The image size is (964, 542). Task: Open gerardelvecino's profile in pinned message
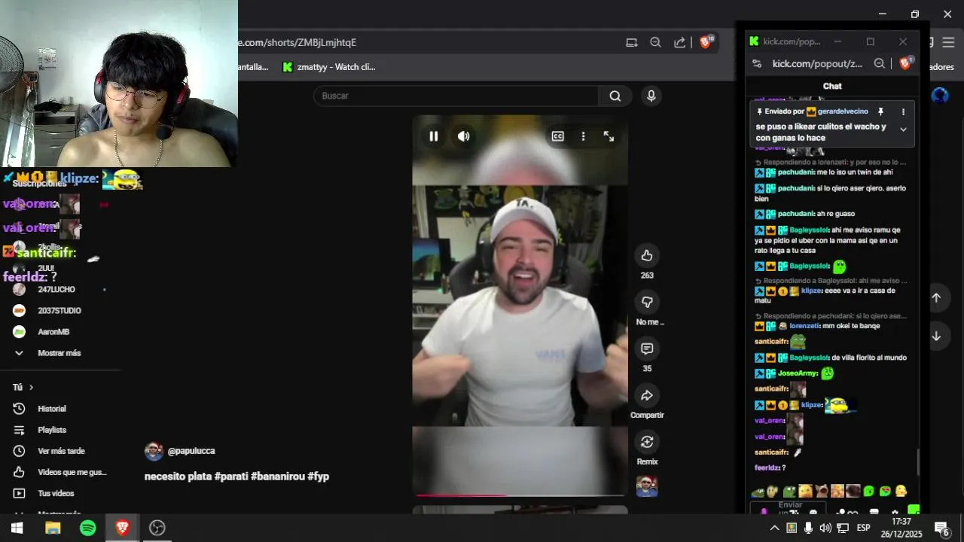(x=843, y=111)
